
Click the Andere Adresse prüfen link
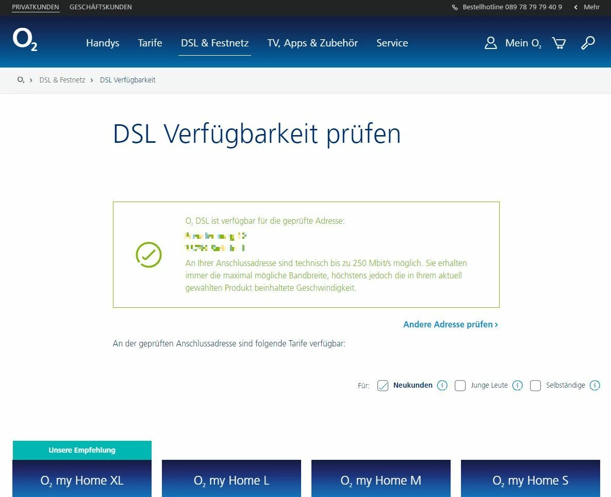451,324
